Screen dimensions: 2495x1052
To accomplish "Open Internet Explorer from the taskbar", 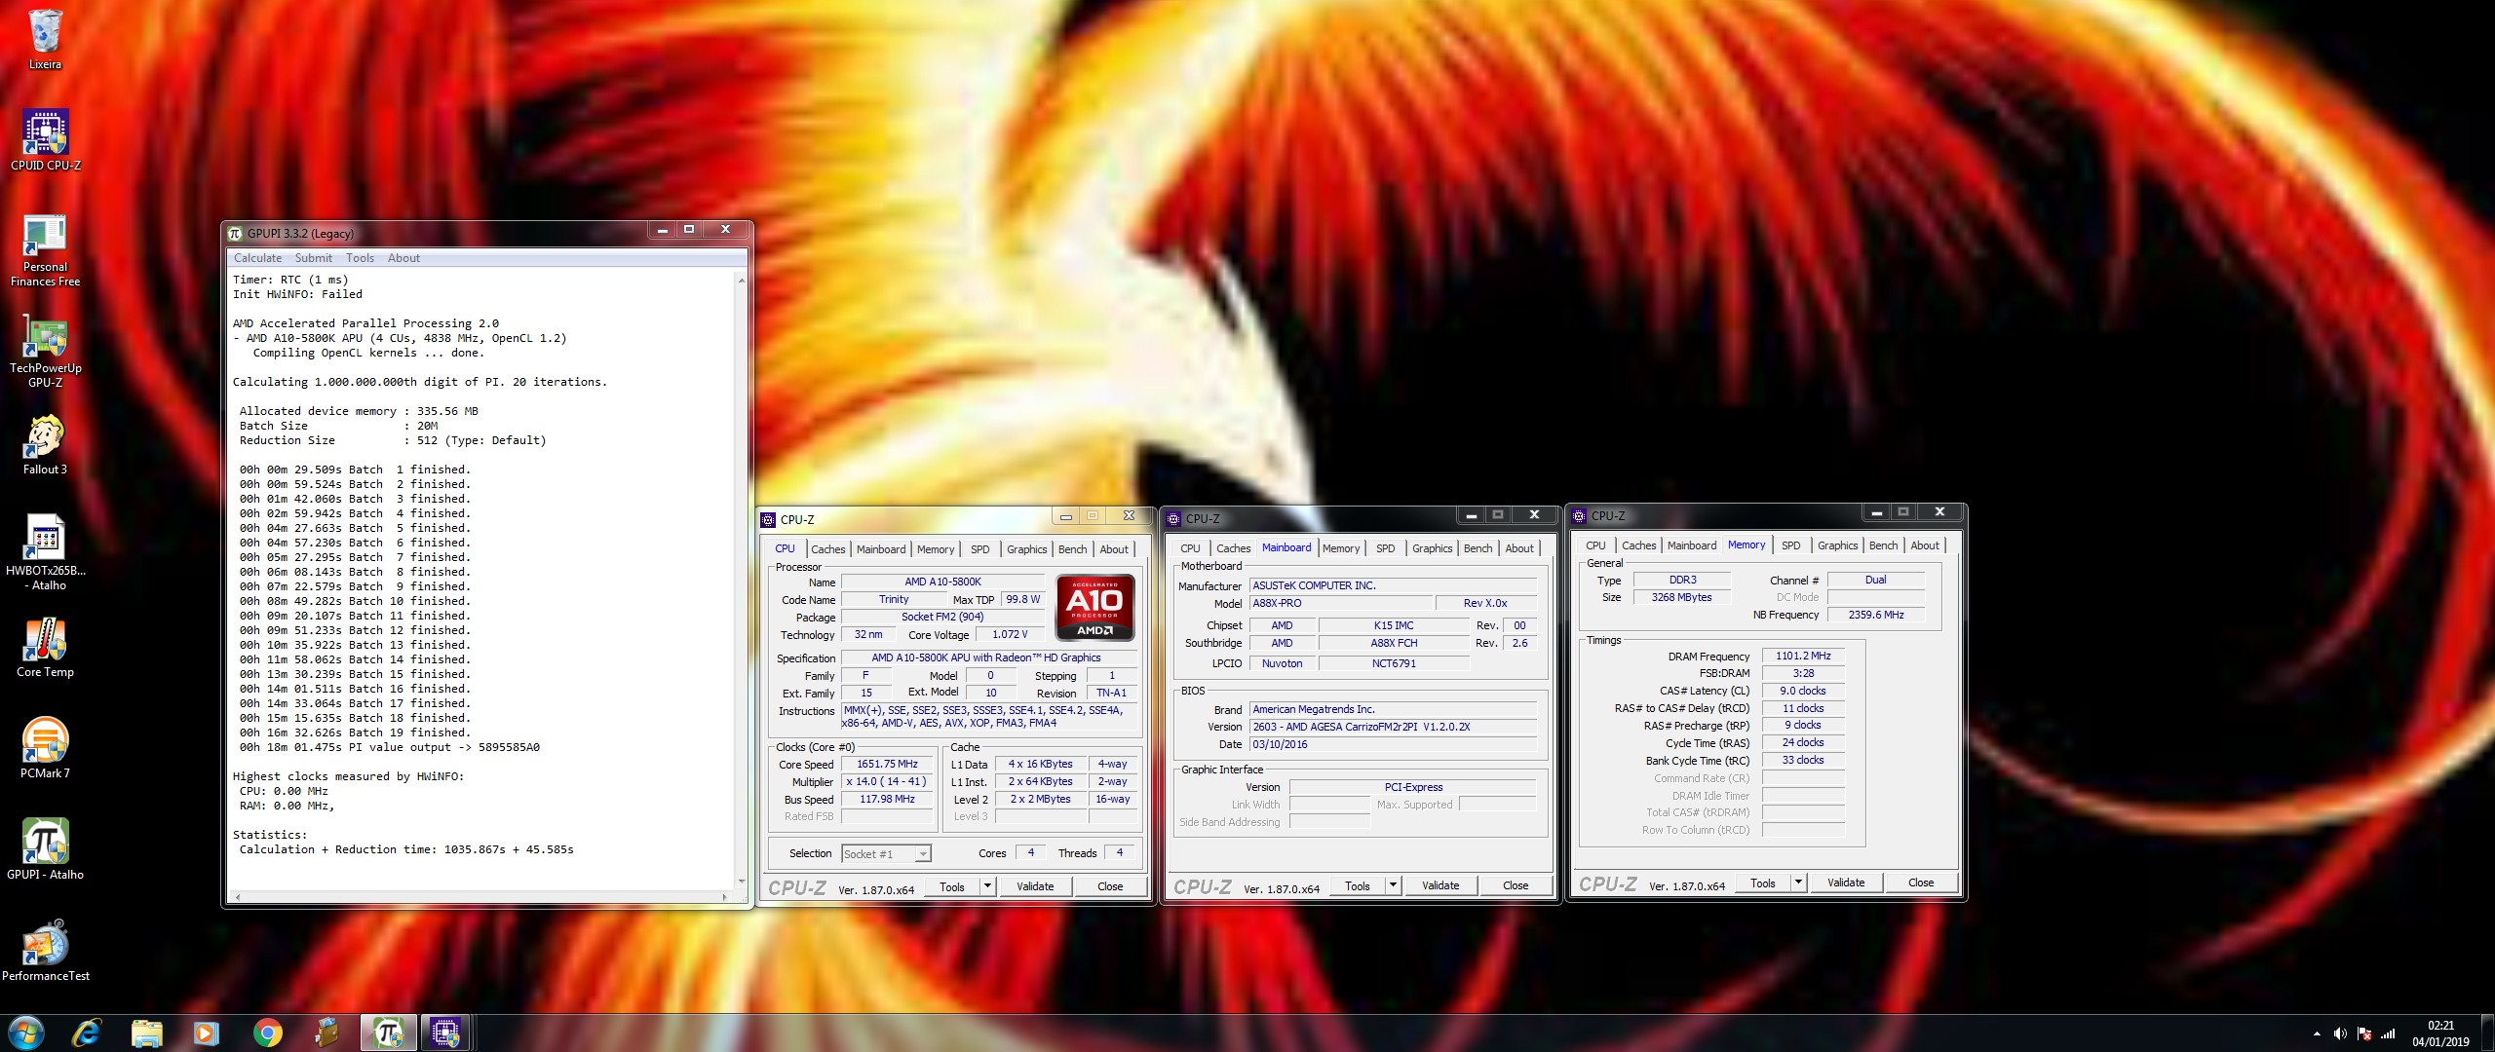I will click(x=86, y=1033).
